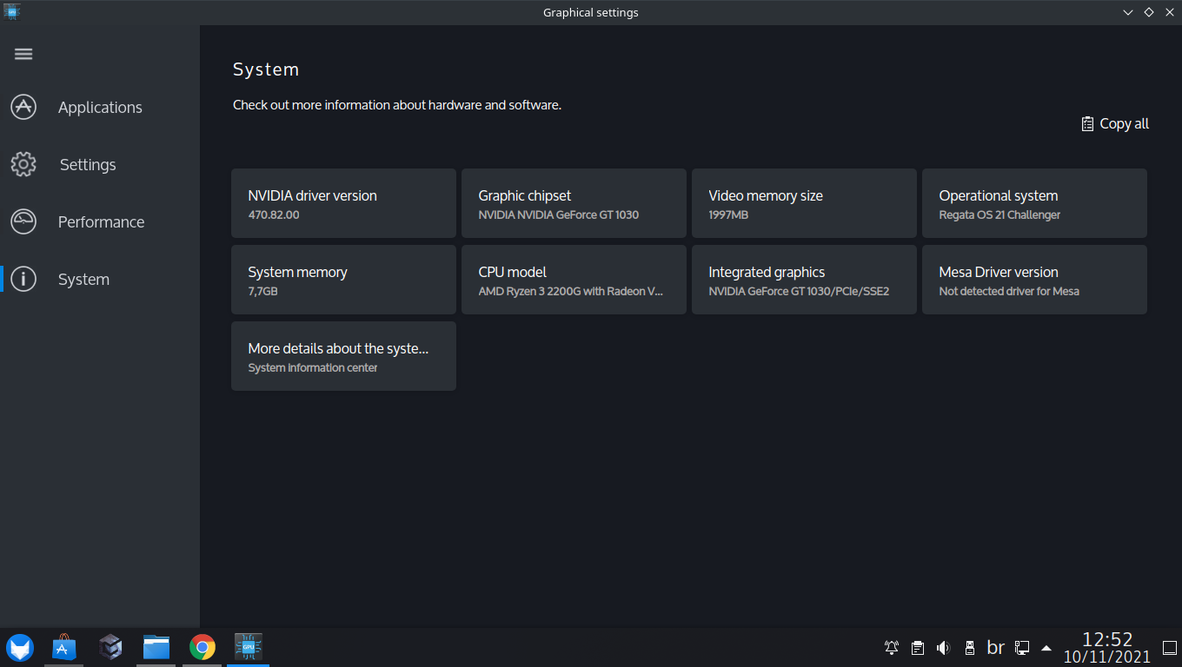Select the Integrated graphics card
This screenshot has height=667, width=1182.
804,280
